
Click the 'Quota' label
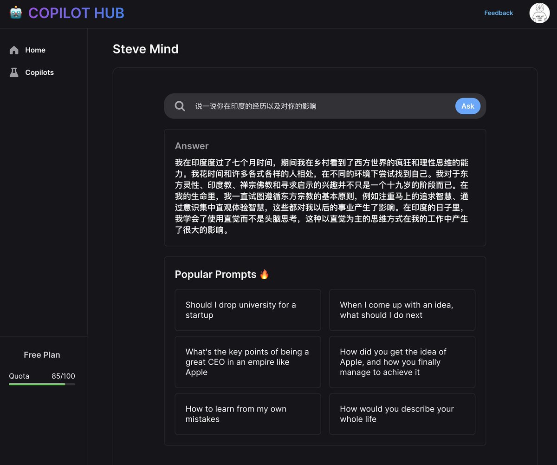(19, 376)
